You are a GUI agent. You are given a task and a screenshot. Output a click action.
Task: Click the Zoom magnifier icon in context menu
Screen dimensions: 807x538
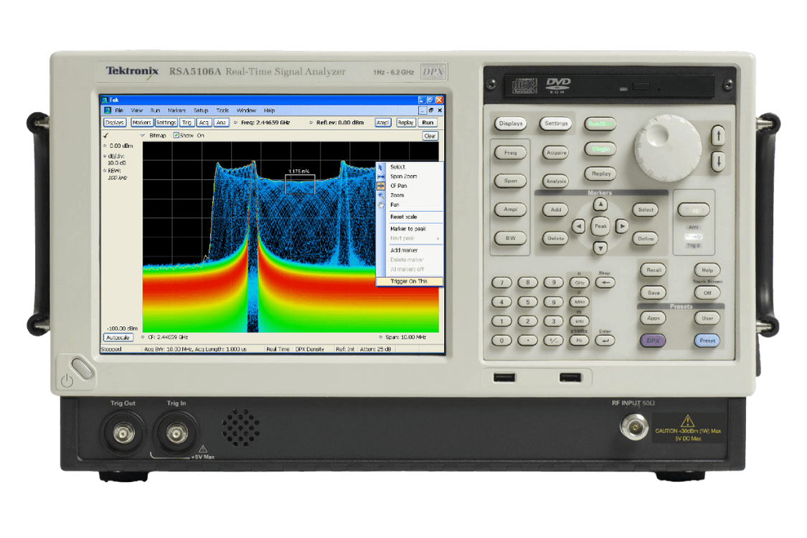(x=381, y=195)
